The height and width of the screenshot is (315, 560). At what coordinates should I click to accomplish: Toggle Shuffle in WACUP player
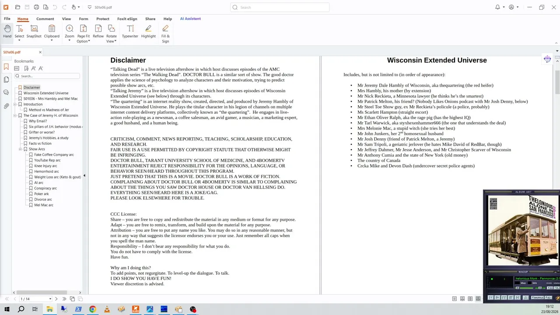click(538, 297)
